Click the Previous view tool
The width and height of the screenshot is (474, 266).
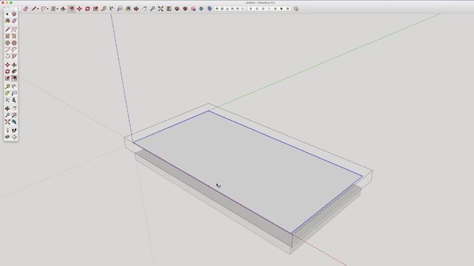coord(14,122)
